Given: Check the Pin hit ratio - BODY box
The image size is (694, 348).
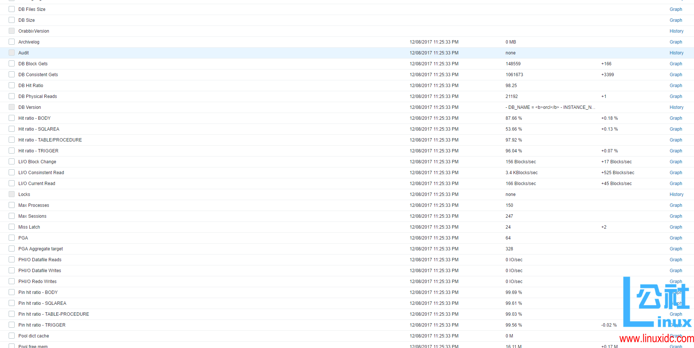Looking at the screenshot, I should (12, 292).
